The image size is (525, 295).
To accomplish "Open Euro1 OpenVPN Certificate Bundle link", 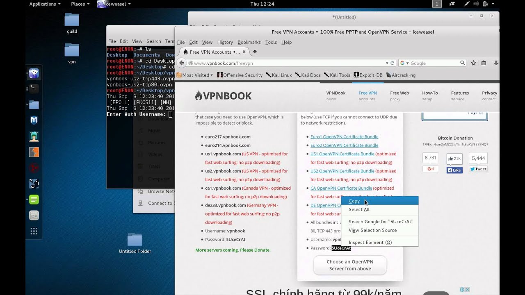I will pos(344,137).
